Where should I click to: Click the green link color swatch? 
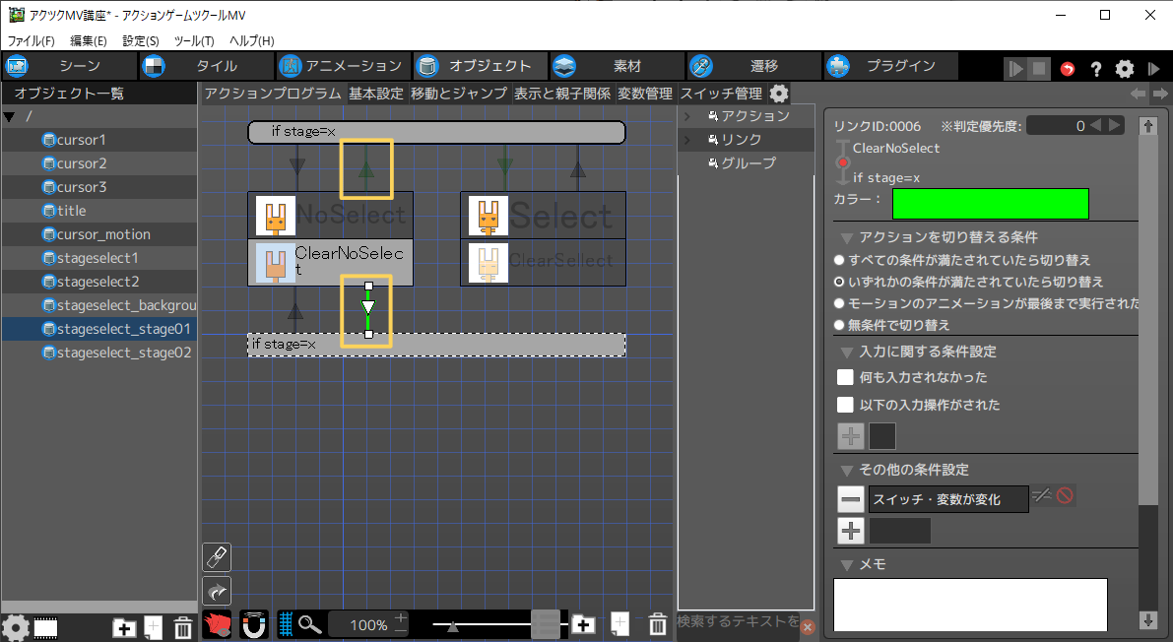pos(990,203)
